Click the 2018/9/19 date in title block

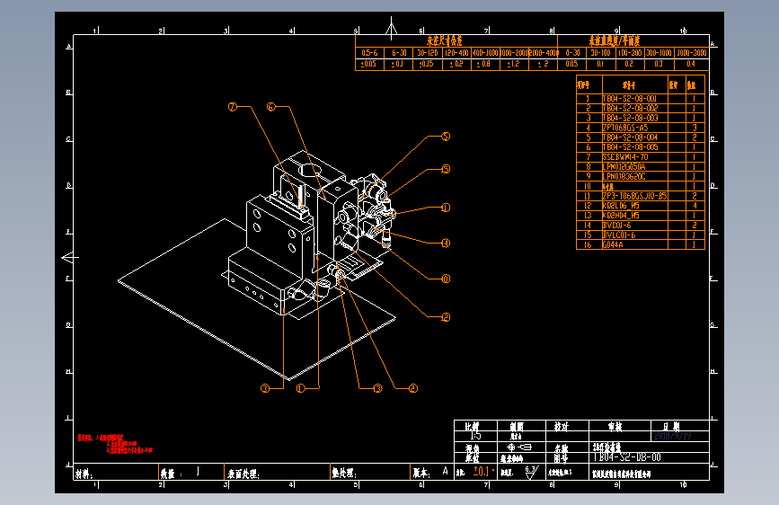(x=673, y=436)
